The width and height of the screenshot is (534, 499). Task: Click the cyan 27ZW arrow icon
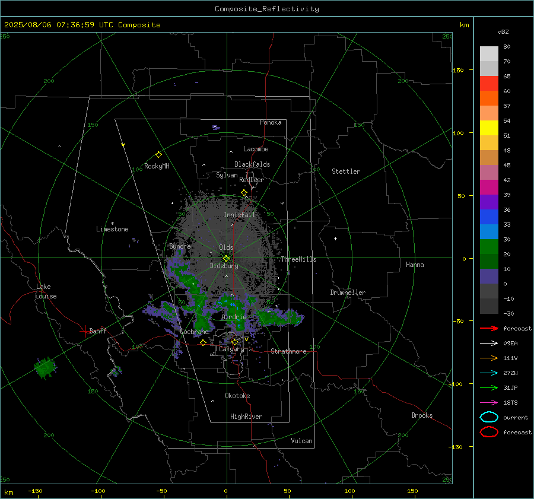coord(489,373)
